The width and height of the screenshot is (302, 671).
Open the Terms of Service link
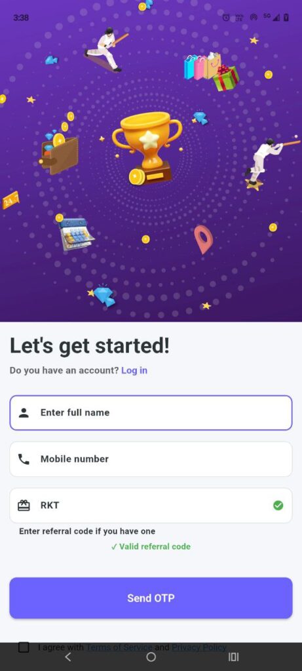point(119,647)
